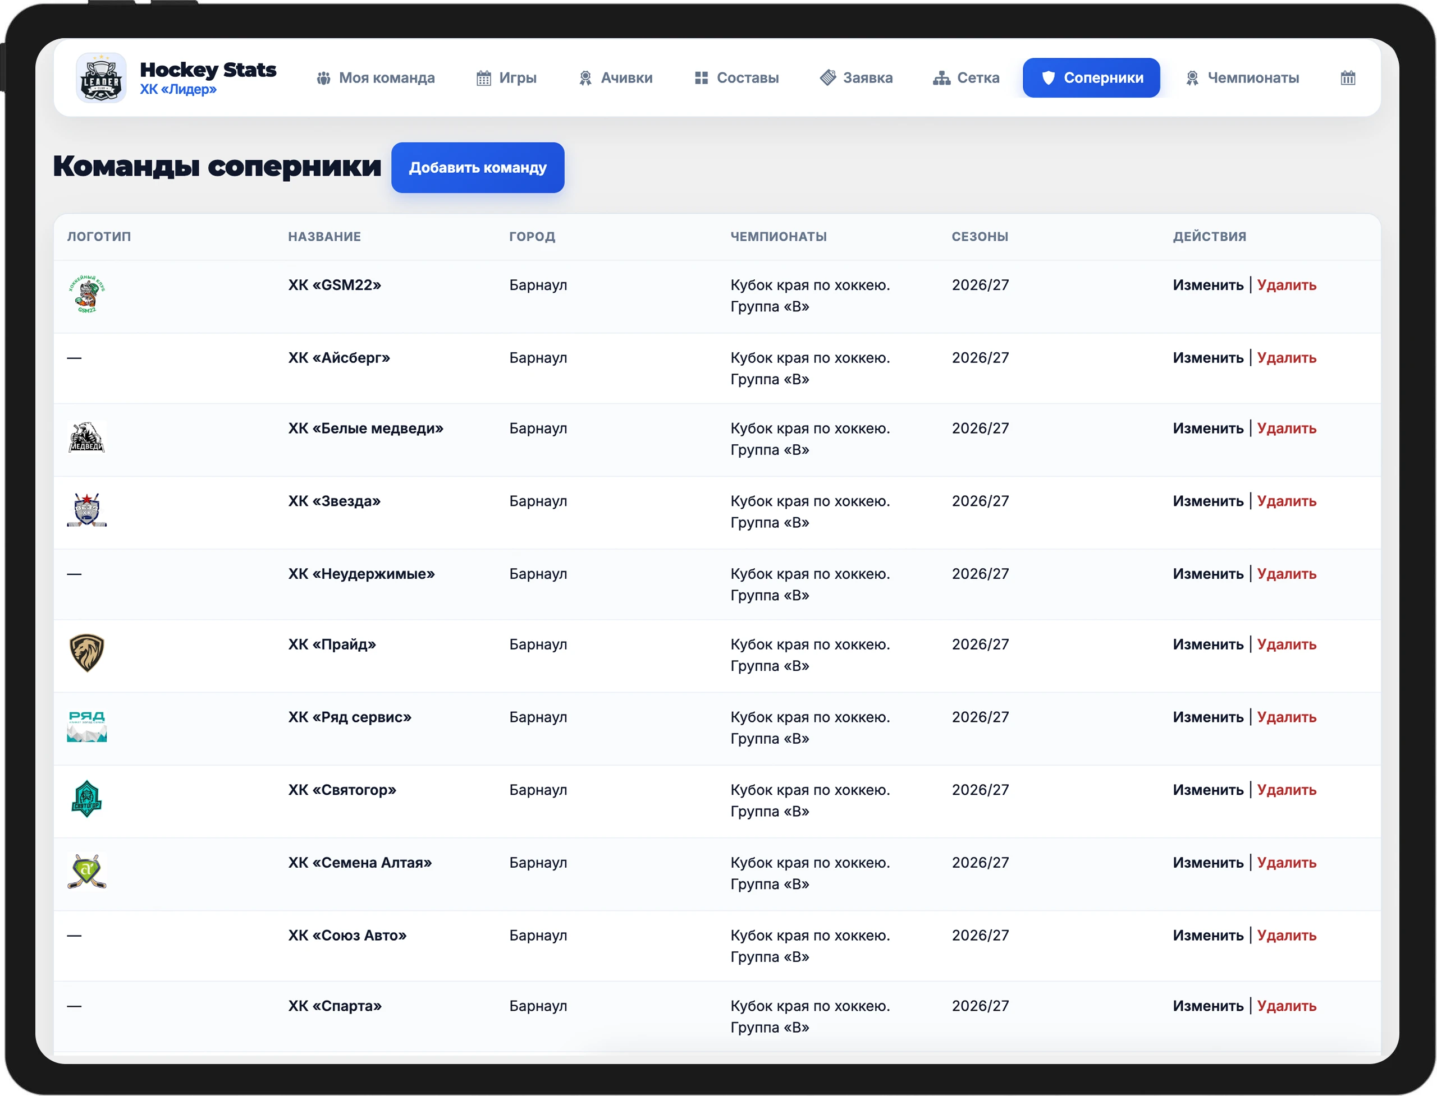Click Удалить for ХК «Святогор»
The width and height of the screenshot is (1437, 1096).
tap(1286, 790)
